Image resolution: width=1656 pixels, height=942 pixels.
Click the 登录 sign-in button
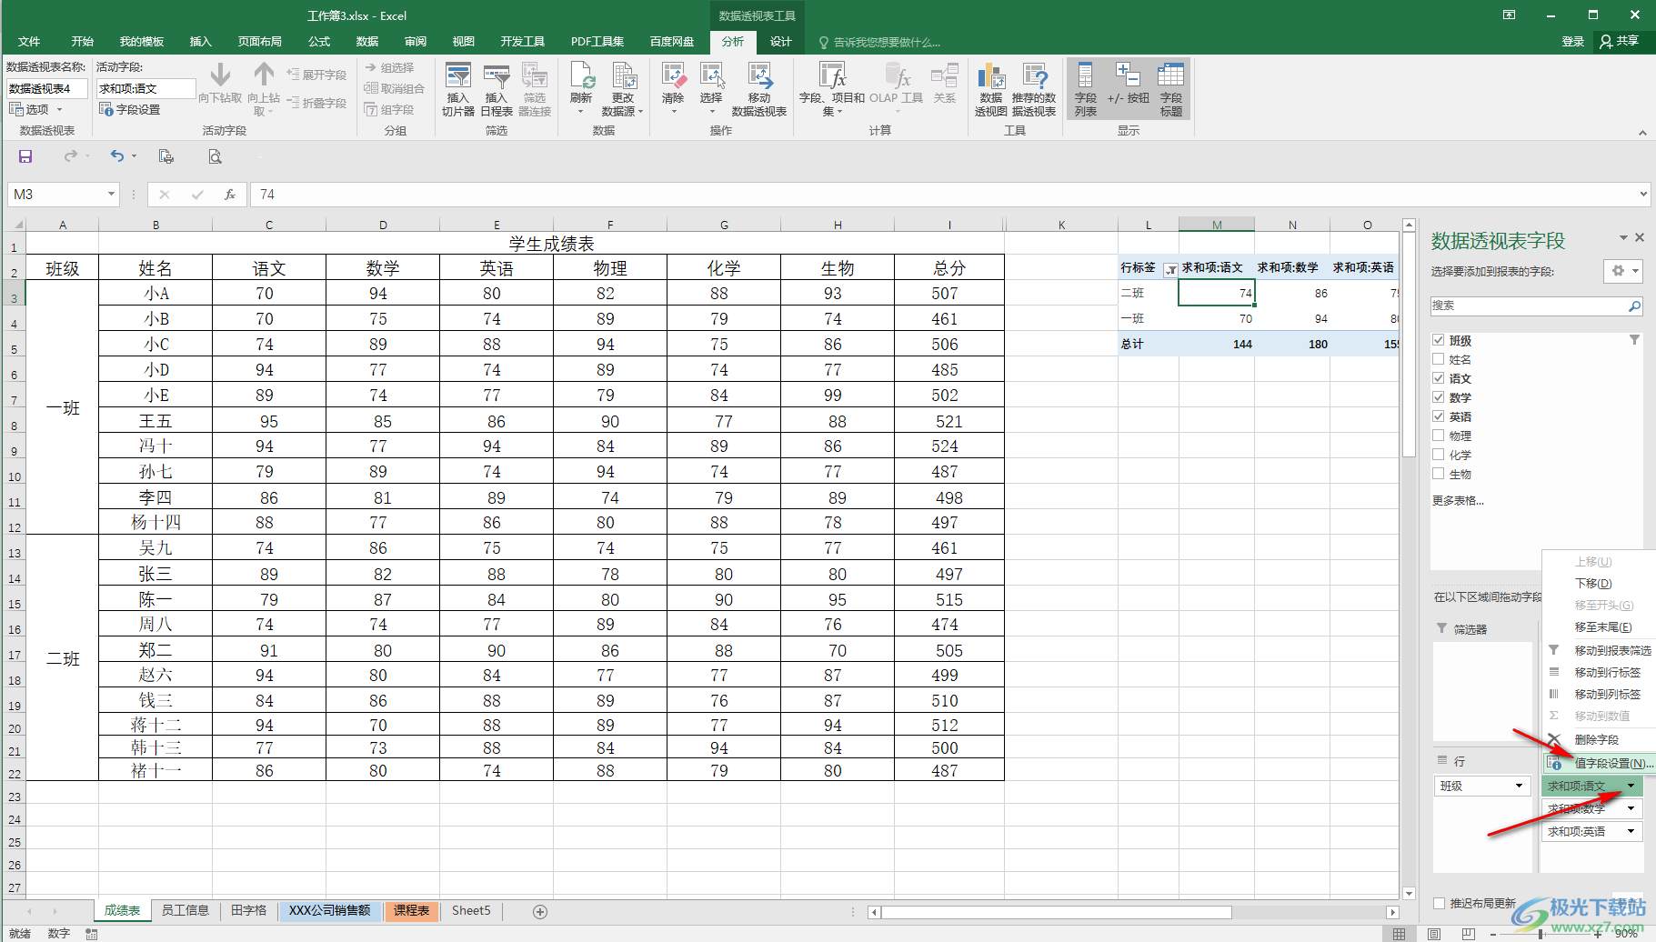pyautogui.click(x=1573, y=42)
